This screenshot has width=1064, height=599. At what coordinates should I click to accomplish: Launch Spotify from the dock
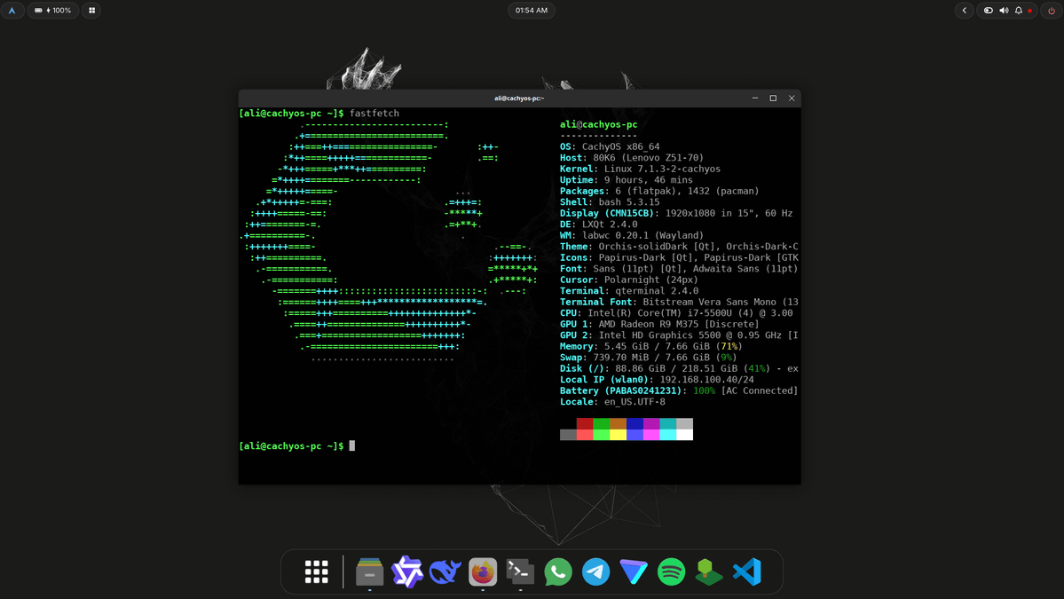671,571
